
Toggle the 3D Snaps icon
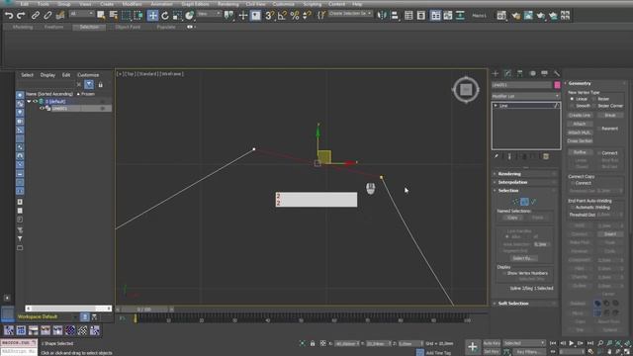click(x=270, y=16)
